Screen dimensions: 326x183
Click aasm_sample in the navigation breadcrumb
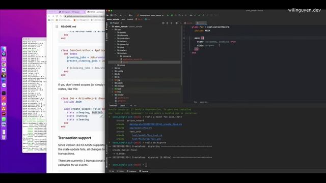(x=113, y=19)
